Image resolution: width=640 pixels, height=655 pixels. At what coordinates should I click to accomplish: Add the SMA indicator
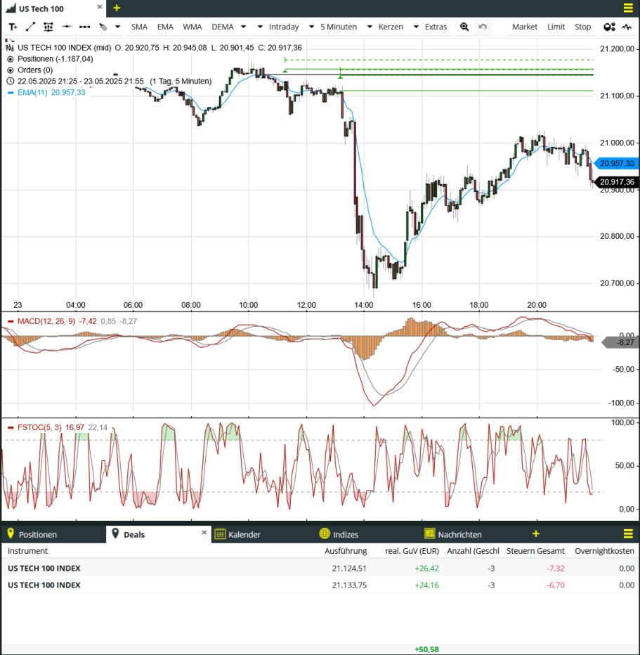(139, 27)
